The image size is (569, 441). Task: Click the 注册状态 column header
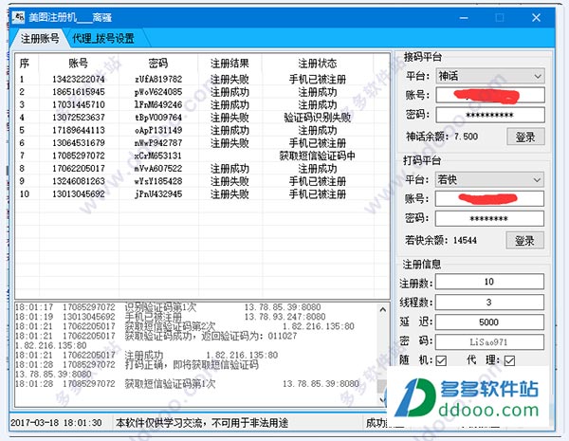[x=318, y=64]
